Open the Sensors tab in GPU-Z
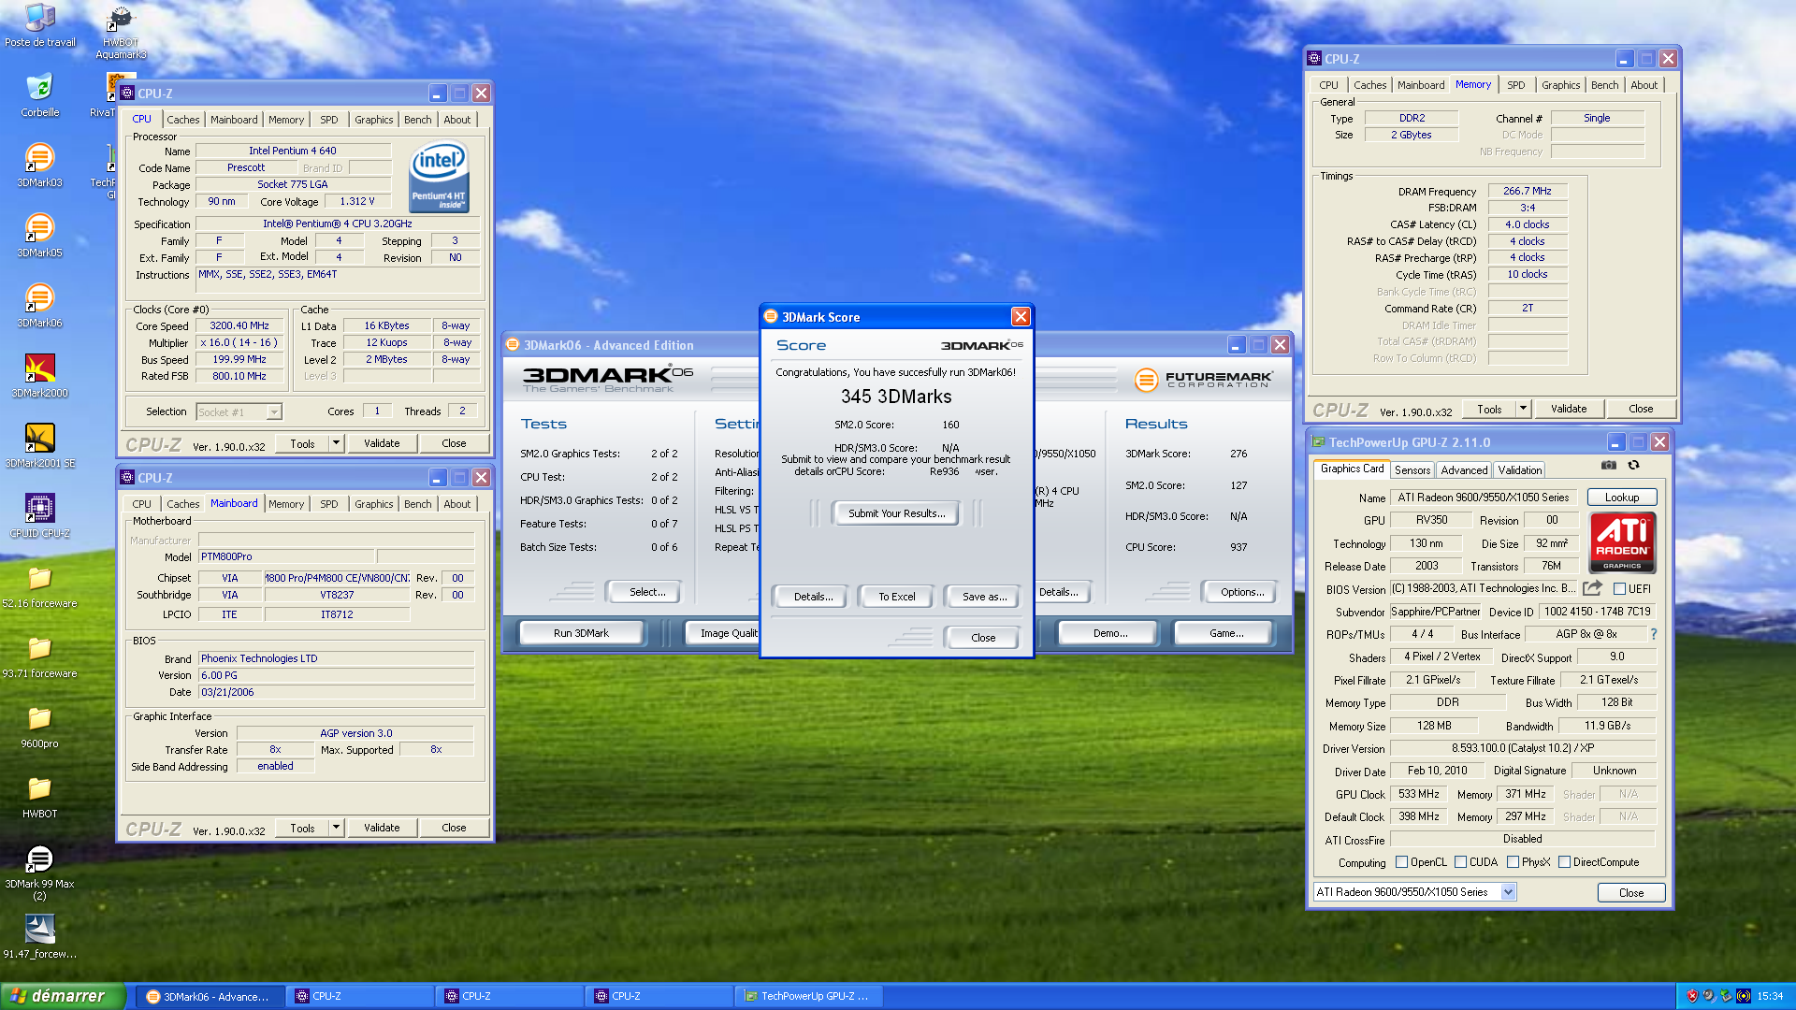 click(x=1412, y=470)
